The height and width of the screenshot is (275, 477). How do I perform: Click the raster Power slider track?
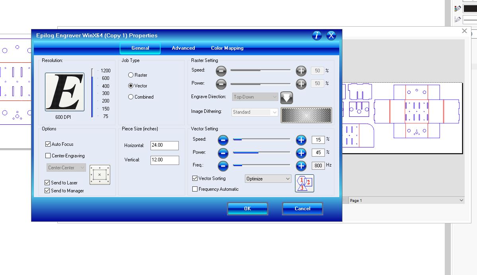(x=260, y=84)
